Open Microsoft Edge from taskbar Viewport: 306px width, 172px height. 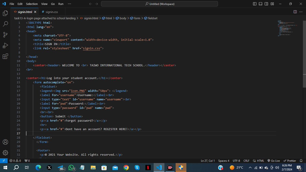tap(38, 168)
